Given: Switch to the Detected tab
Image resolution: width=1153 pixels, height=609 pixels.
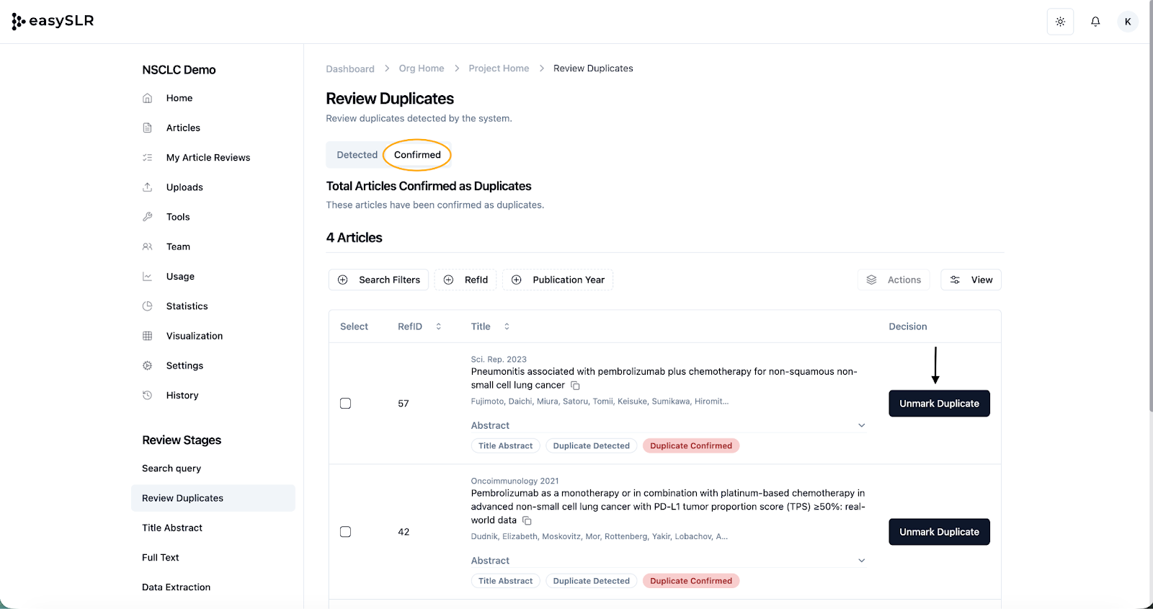Looking at the screenshot, I should [357, 155].
